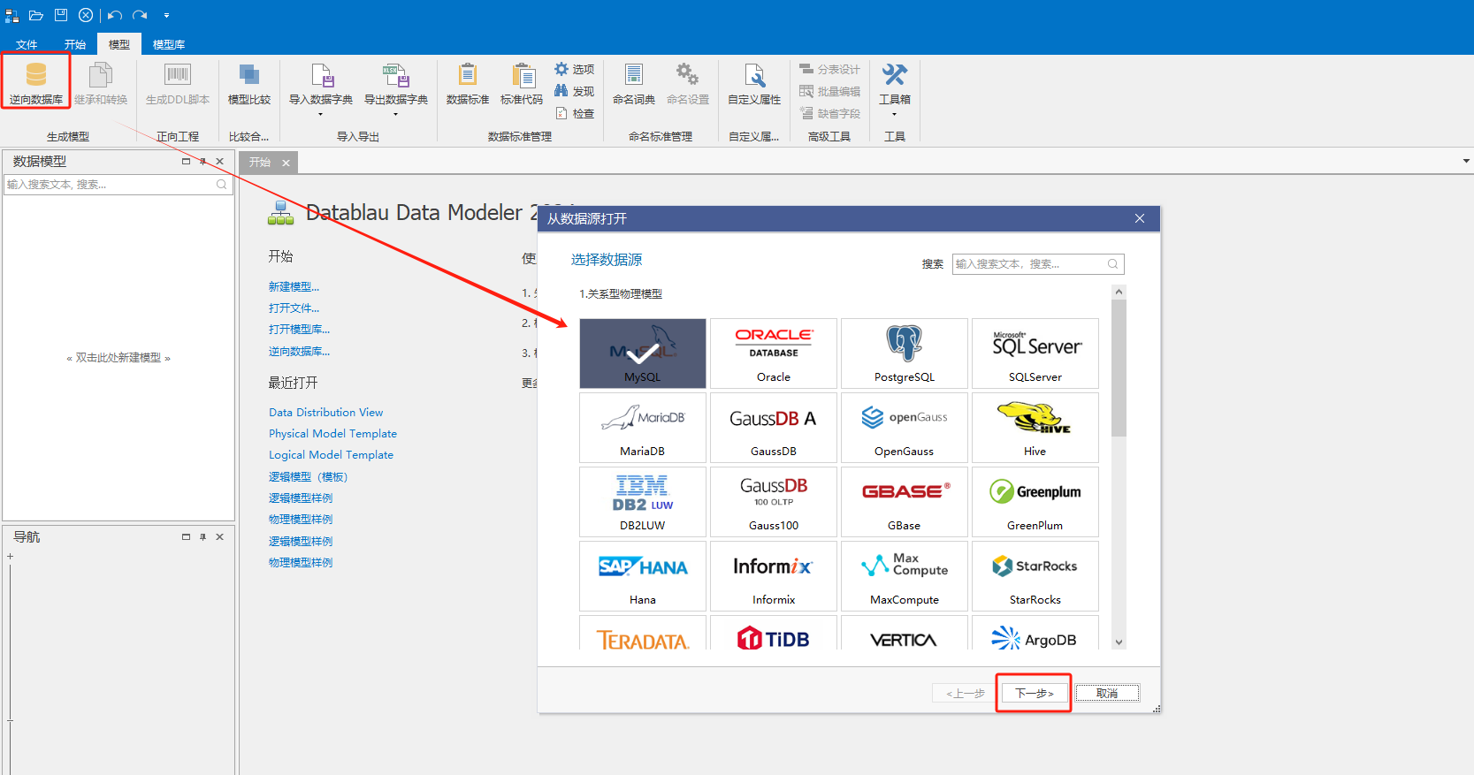This screenshot has height=775, width=1474.
Task: Select the SQLServer data source tile
Action: click(1035, 353)
